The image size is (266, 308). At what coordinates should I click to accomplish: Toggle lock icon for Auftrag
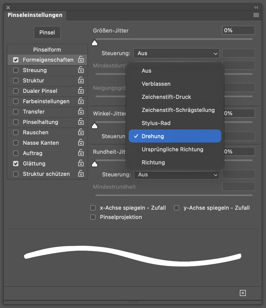coord(81,153)
